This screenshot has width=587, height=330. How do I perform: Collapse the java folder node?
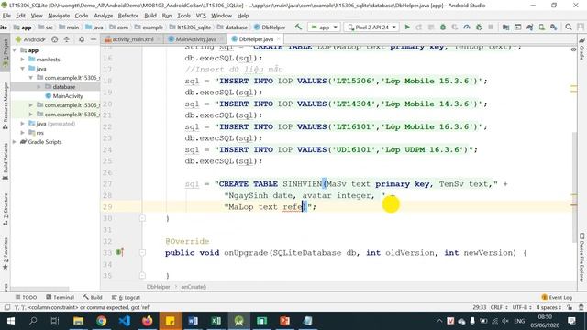[x=22, y=69]
